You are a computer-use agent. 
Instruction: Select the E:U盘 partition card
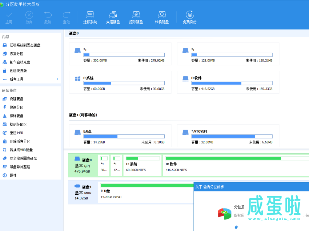click(120, 136)
